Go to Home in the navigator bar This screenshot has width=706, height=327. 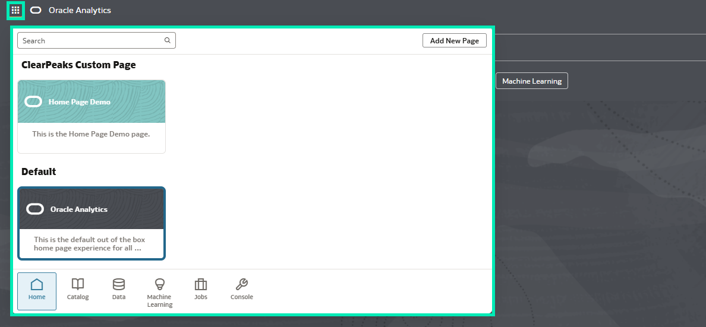pos(37,291)
